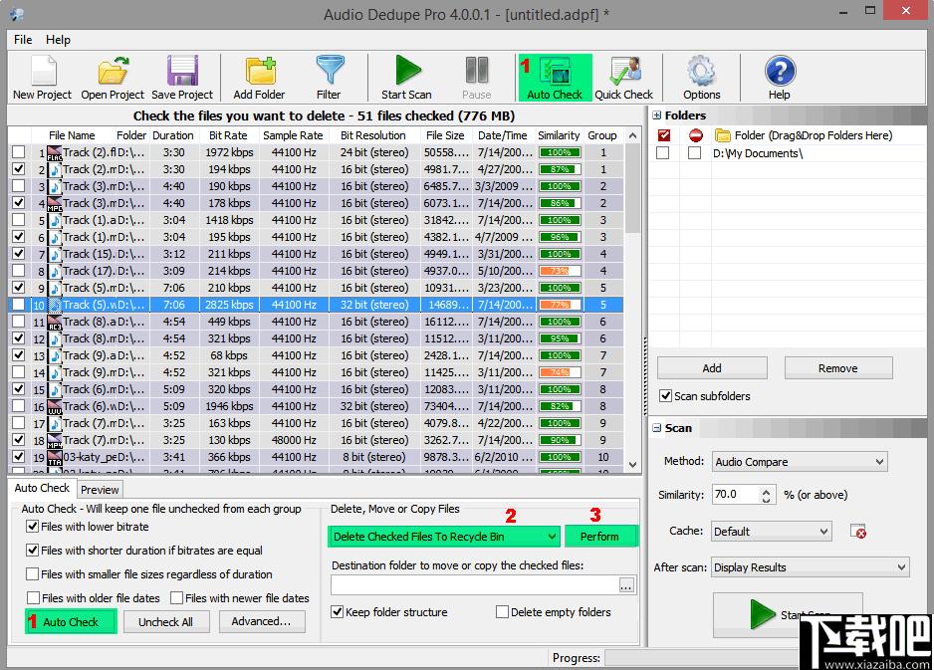Image resolution: width=934 pixels, height=670 pixels.
Task: Open the Filter funnel tool
Action: click(329, 78)
